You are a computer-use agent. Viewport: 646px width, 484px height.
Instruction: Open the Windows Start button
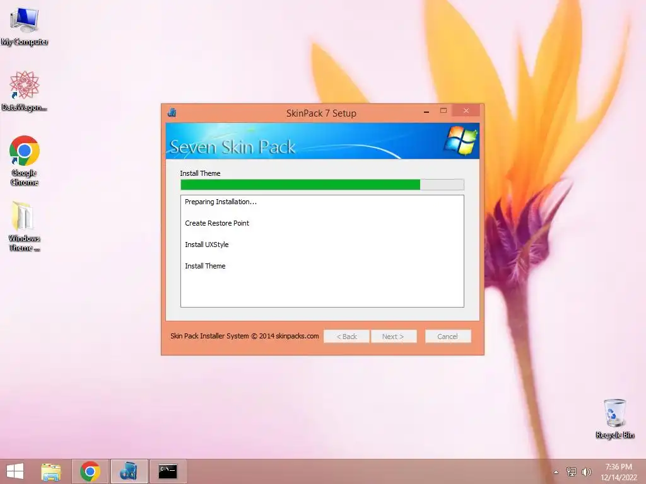(15, 471)
